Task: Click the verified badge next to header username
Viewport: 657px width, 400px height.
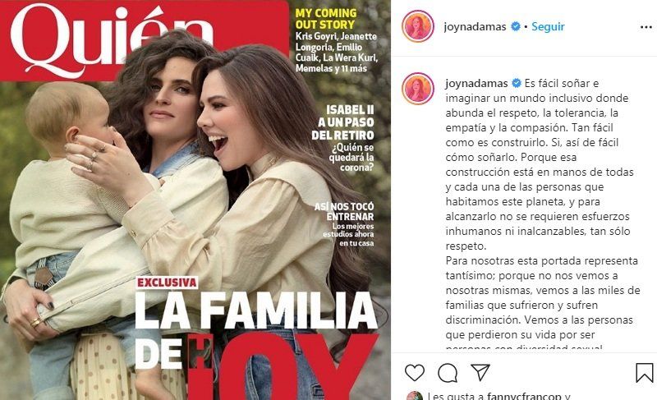Action: click(516, 26)
